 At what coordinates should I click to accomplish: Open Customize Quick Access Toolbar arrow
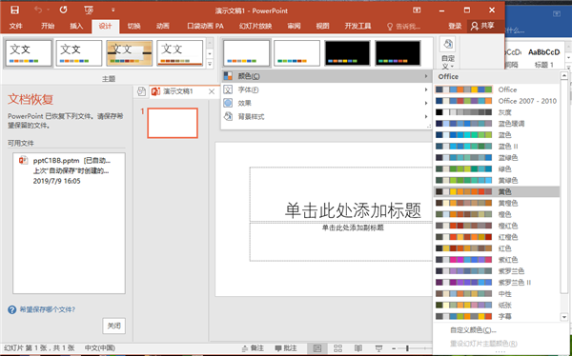point(113,10)
